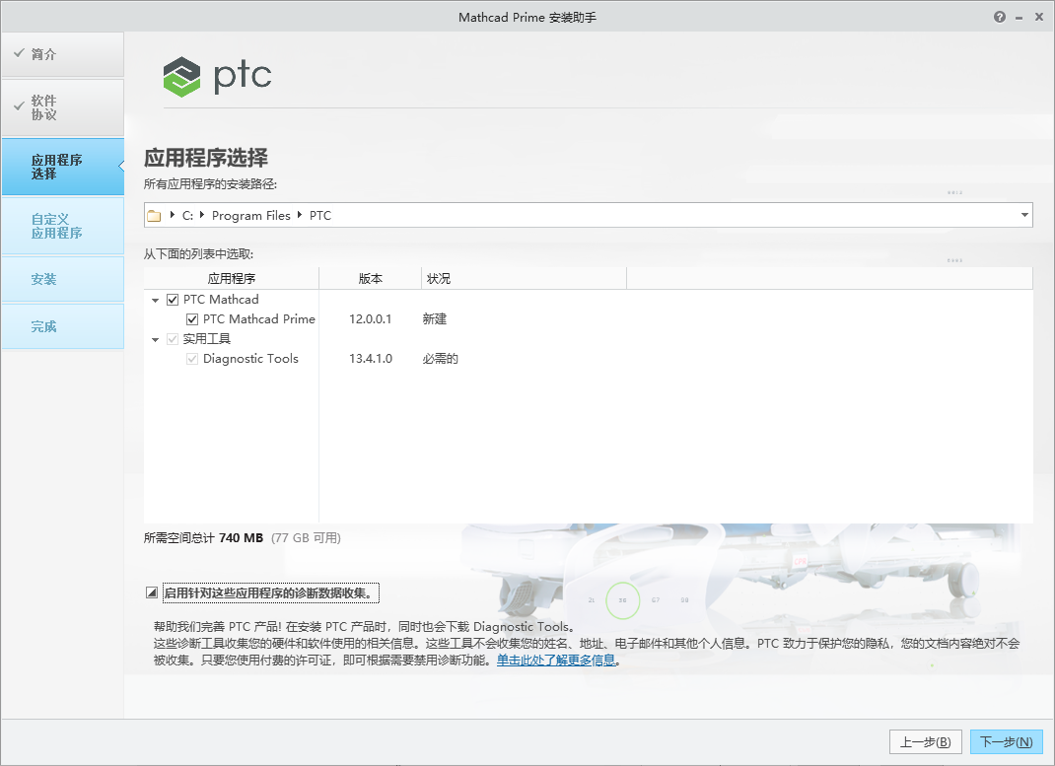The height and width of the screenshot is (766, 1055).
Task: Select the 实用工具 group label
Action: point(206,339)
